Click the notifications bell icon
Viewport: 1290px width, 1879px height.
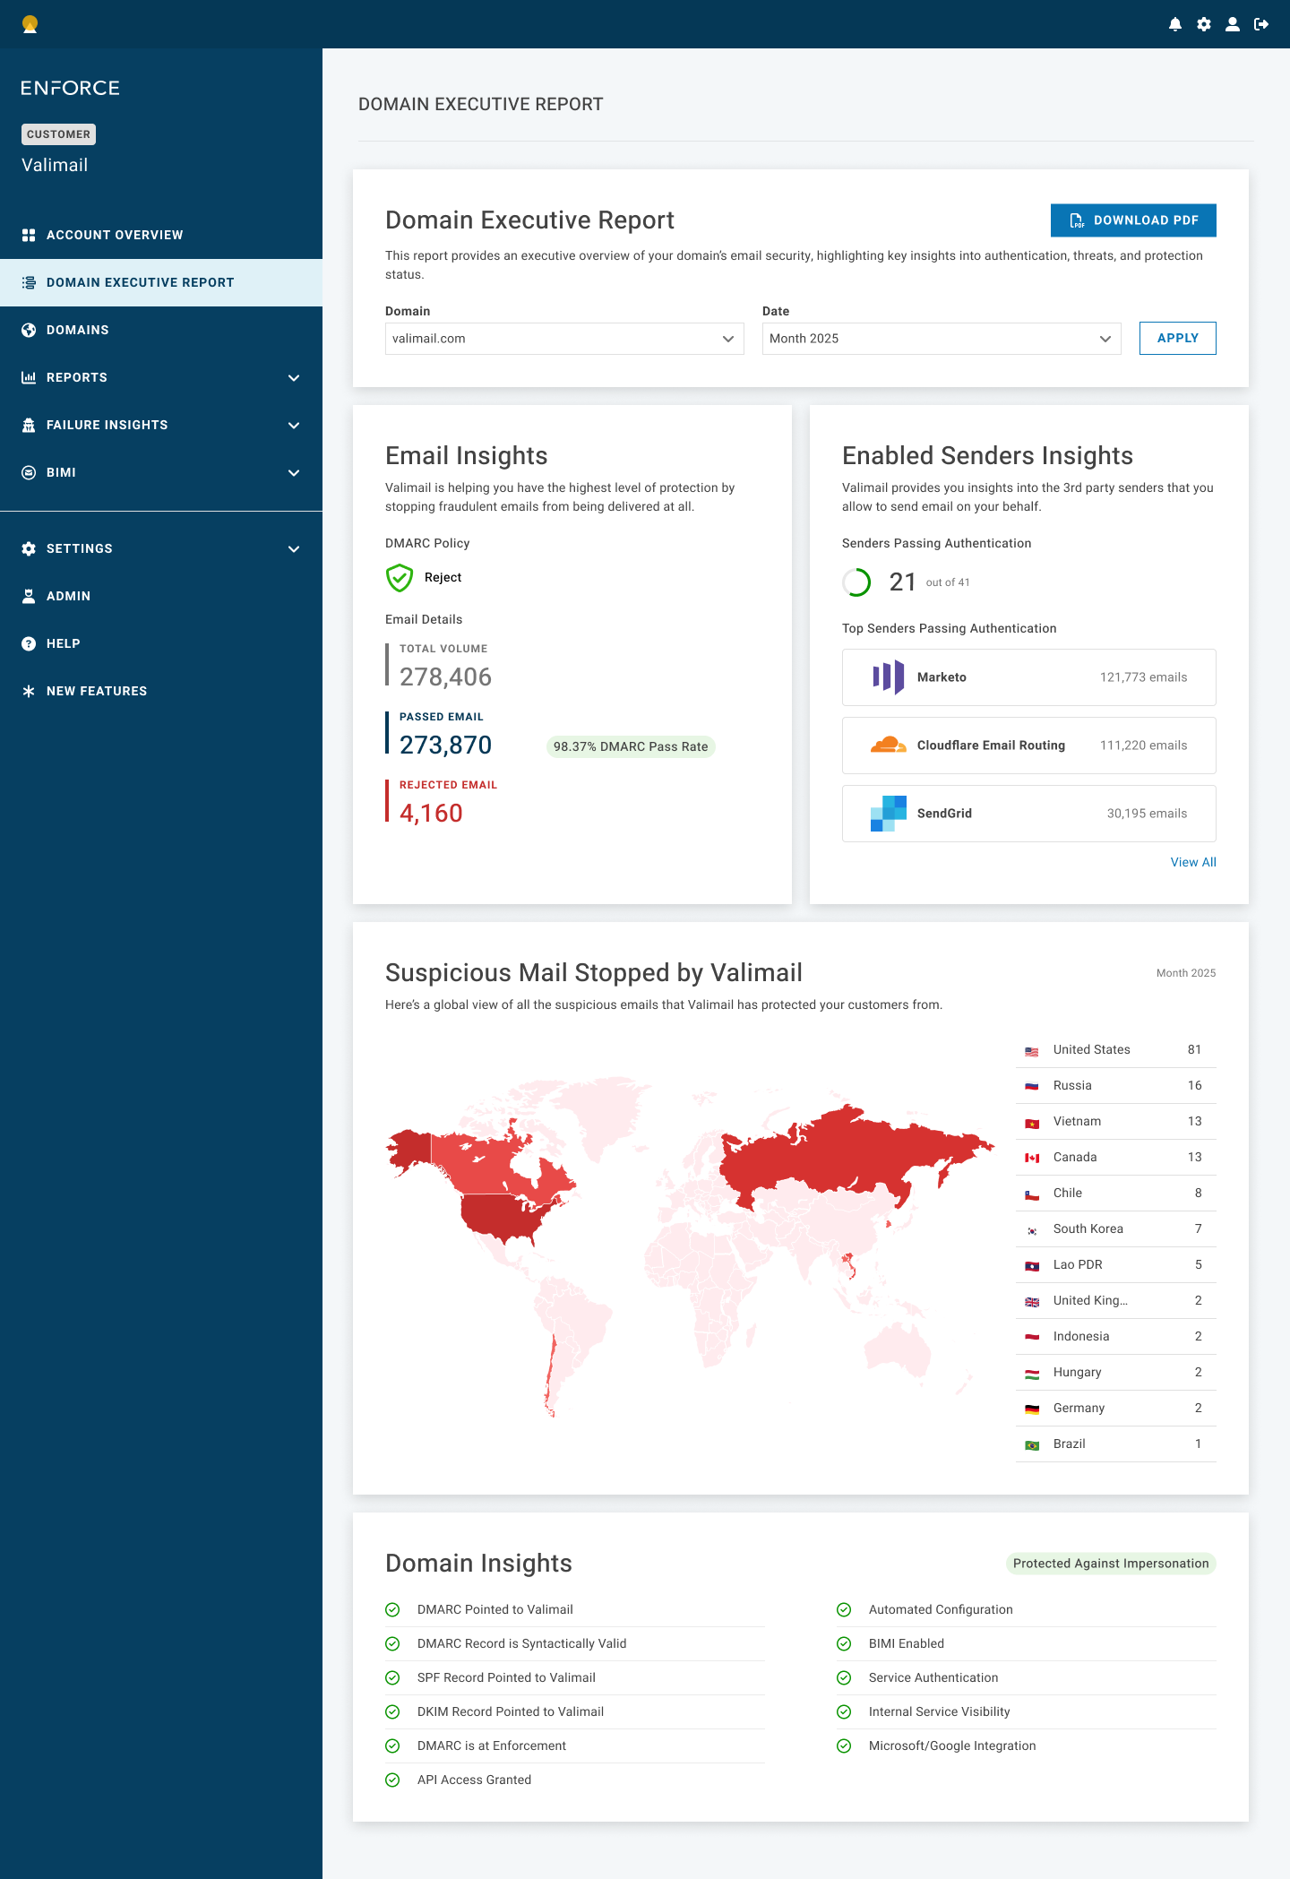[1175, 24]
